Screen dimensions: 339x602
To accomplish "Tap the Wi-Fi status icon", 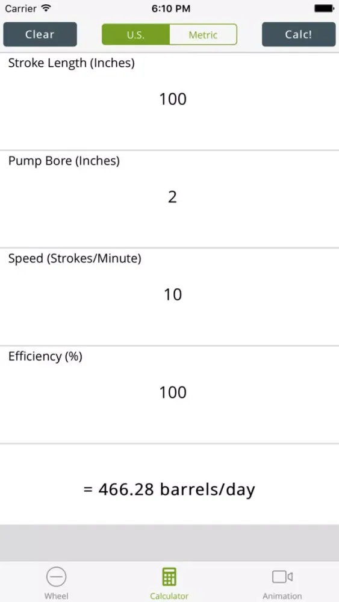I will tap(46, 8).
